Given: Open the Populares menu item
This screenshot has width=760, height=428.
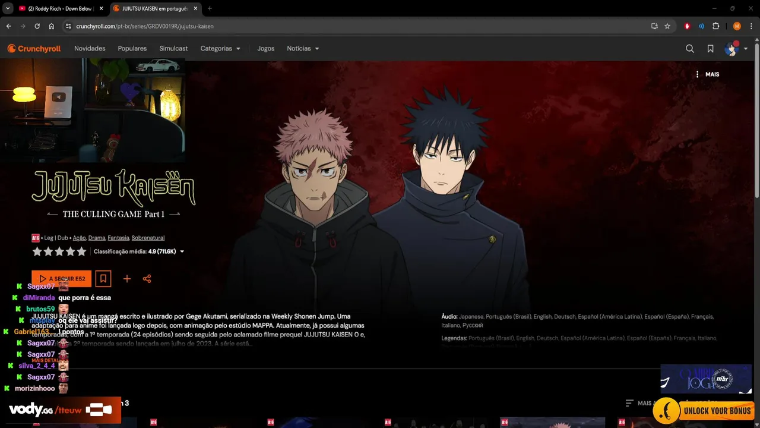Looking at the screenshot, I should [132, 49].
